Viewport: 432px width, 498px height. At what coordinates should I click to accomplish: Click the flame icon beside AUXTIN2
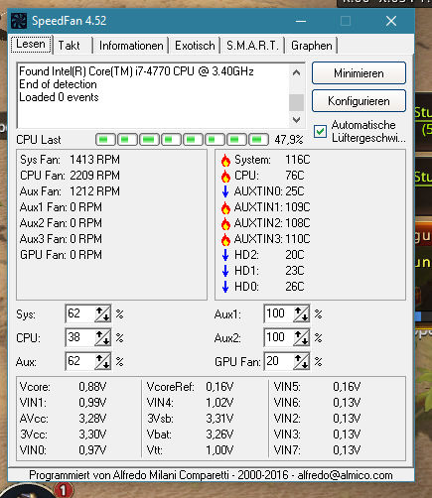pyautogui.click(x=225, y=223)
